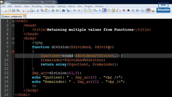Open the ? help menu
This screenshot has height=97, width=172.
tap(107, 6)
